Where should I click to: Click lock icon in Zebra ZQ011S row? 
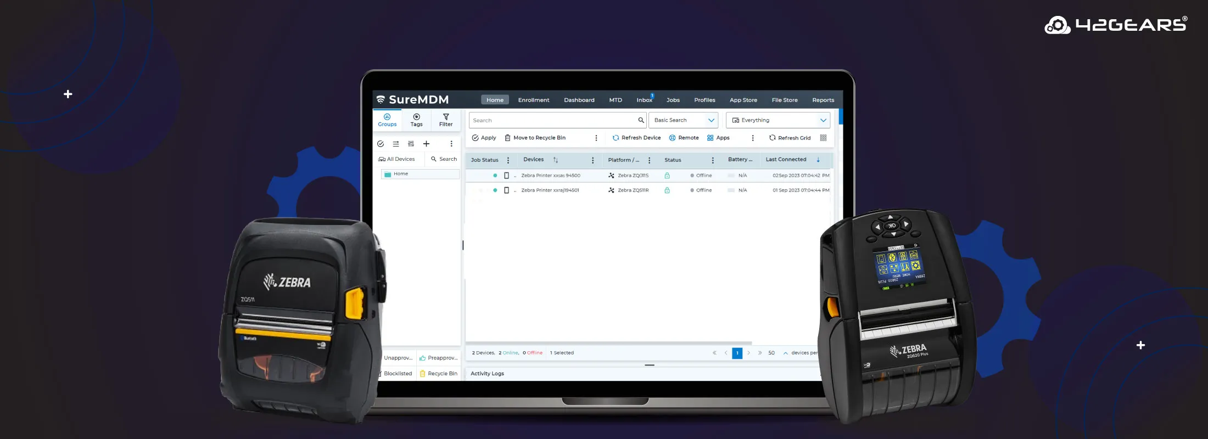click(x=667, y=176)
